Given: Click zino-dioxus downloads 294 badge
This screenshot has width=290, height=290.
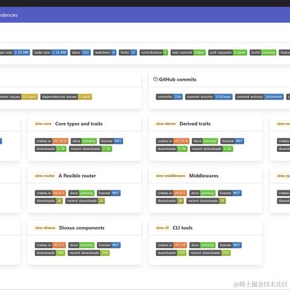Looking at the screenshot, I should (x=50, y=253).
